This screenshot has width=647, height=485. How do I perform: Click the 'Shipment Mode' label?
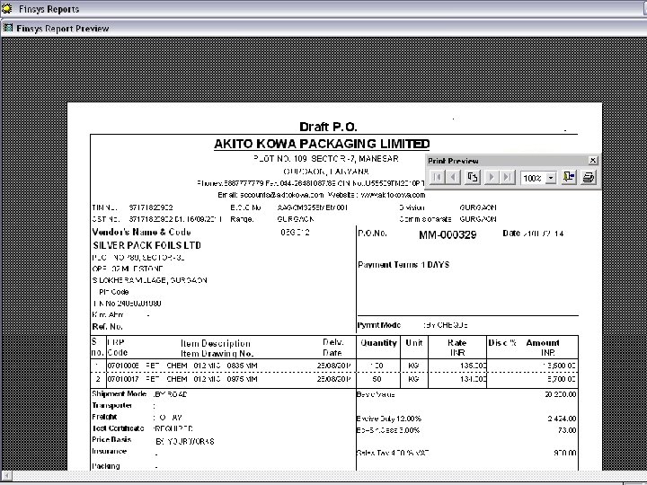click(x=120, y=394)
